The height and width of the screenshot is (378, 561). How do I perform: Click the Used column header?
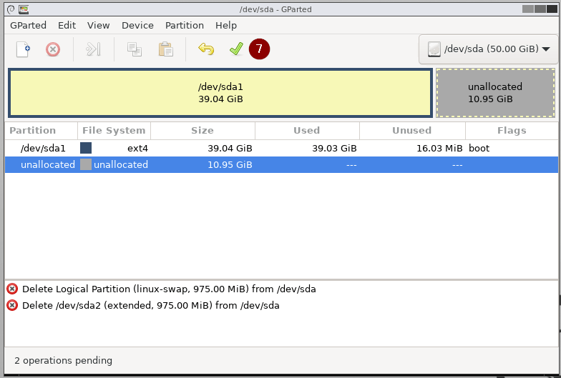(x=308, y=130)
